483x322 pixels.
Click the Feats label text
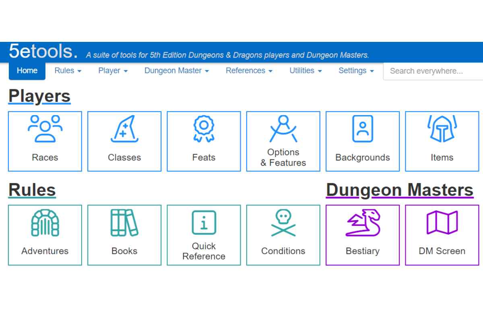[204, 157]
